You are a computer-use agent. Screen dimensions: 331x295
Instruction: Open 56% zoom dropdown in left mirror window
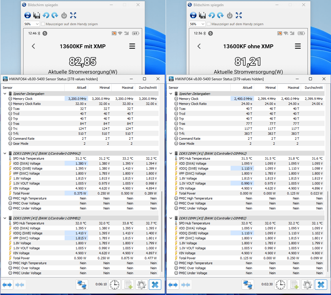pos(31,24)
